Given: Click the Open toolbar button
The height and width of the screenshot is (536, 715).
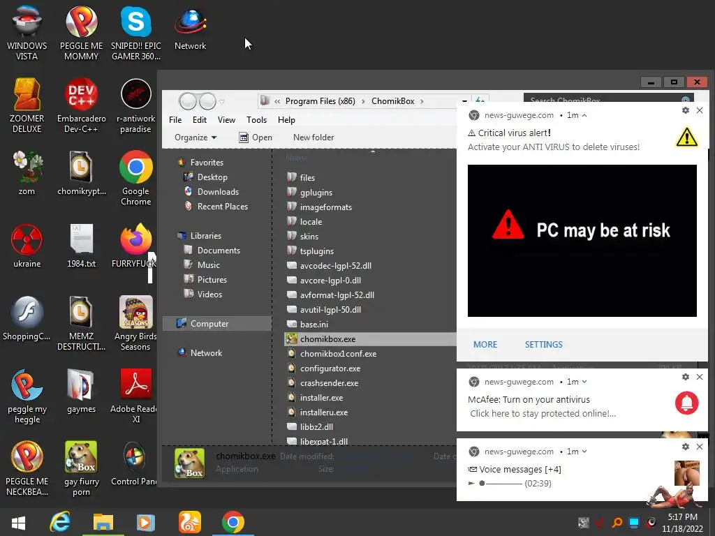Looking at the screenshot, I should 256,137.
